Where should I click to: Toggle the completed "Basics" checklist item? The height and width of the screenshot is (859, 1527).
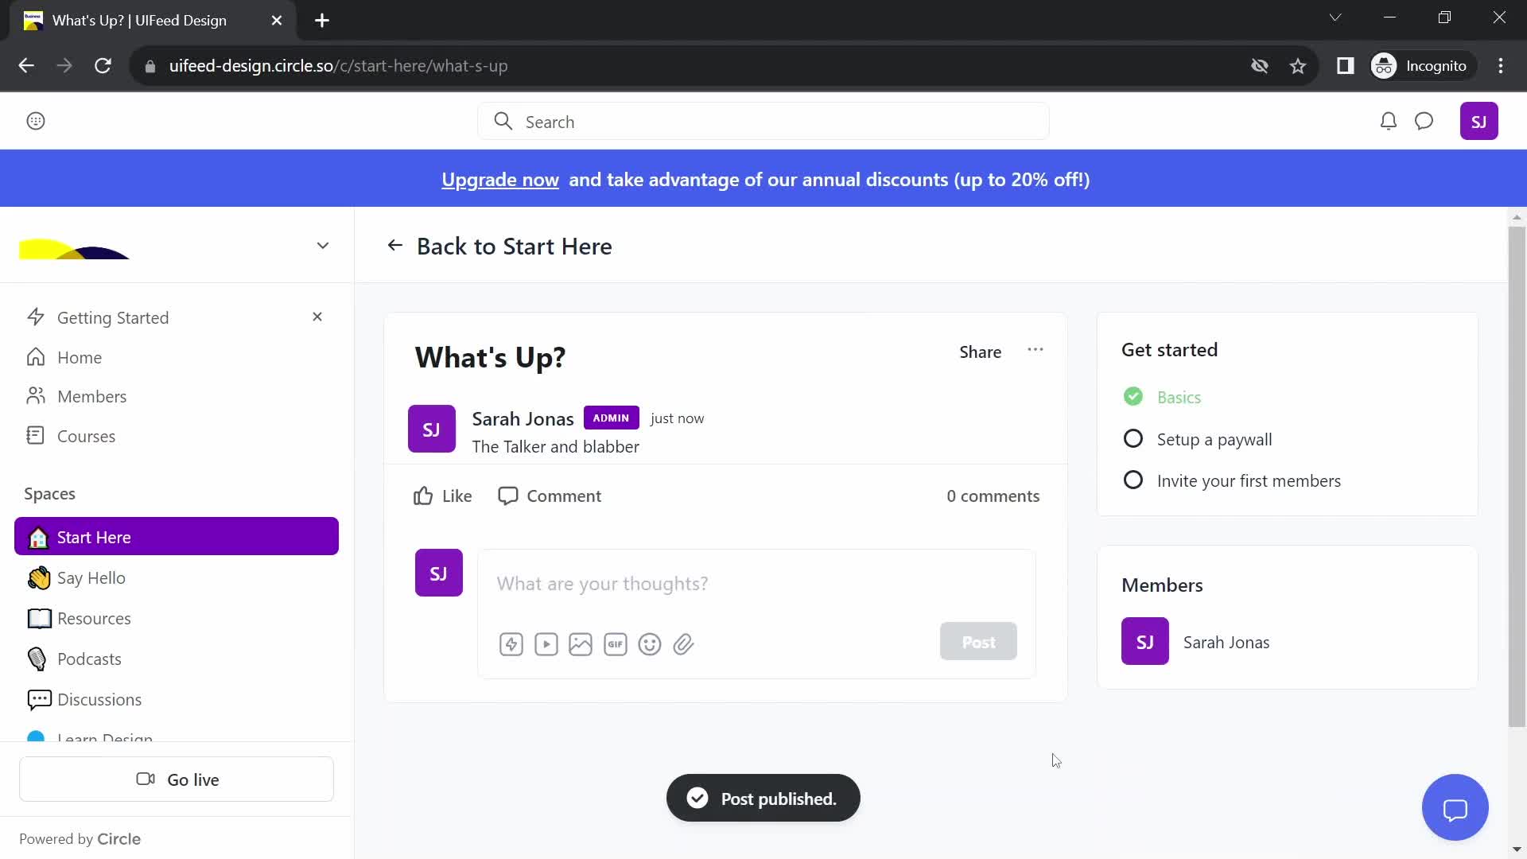coord(1133,396)
